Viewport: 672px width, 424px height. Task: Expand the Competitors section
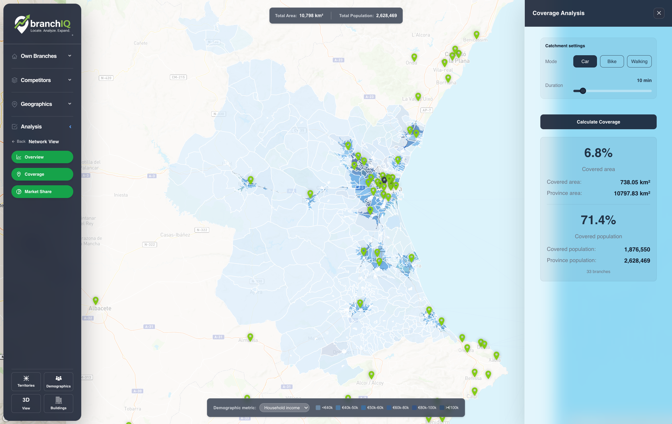[70, 80]
